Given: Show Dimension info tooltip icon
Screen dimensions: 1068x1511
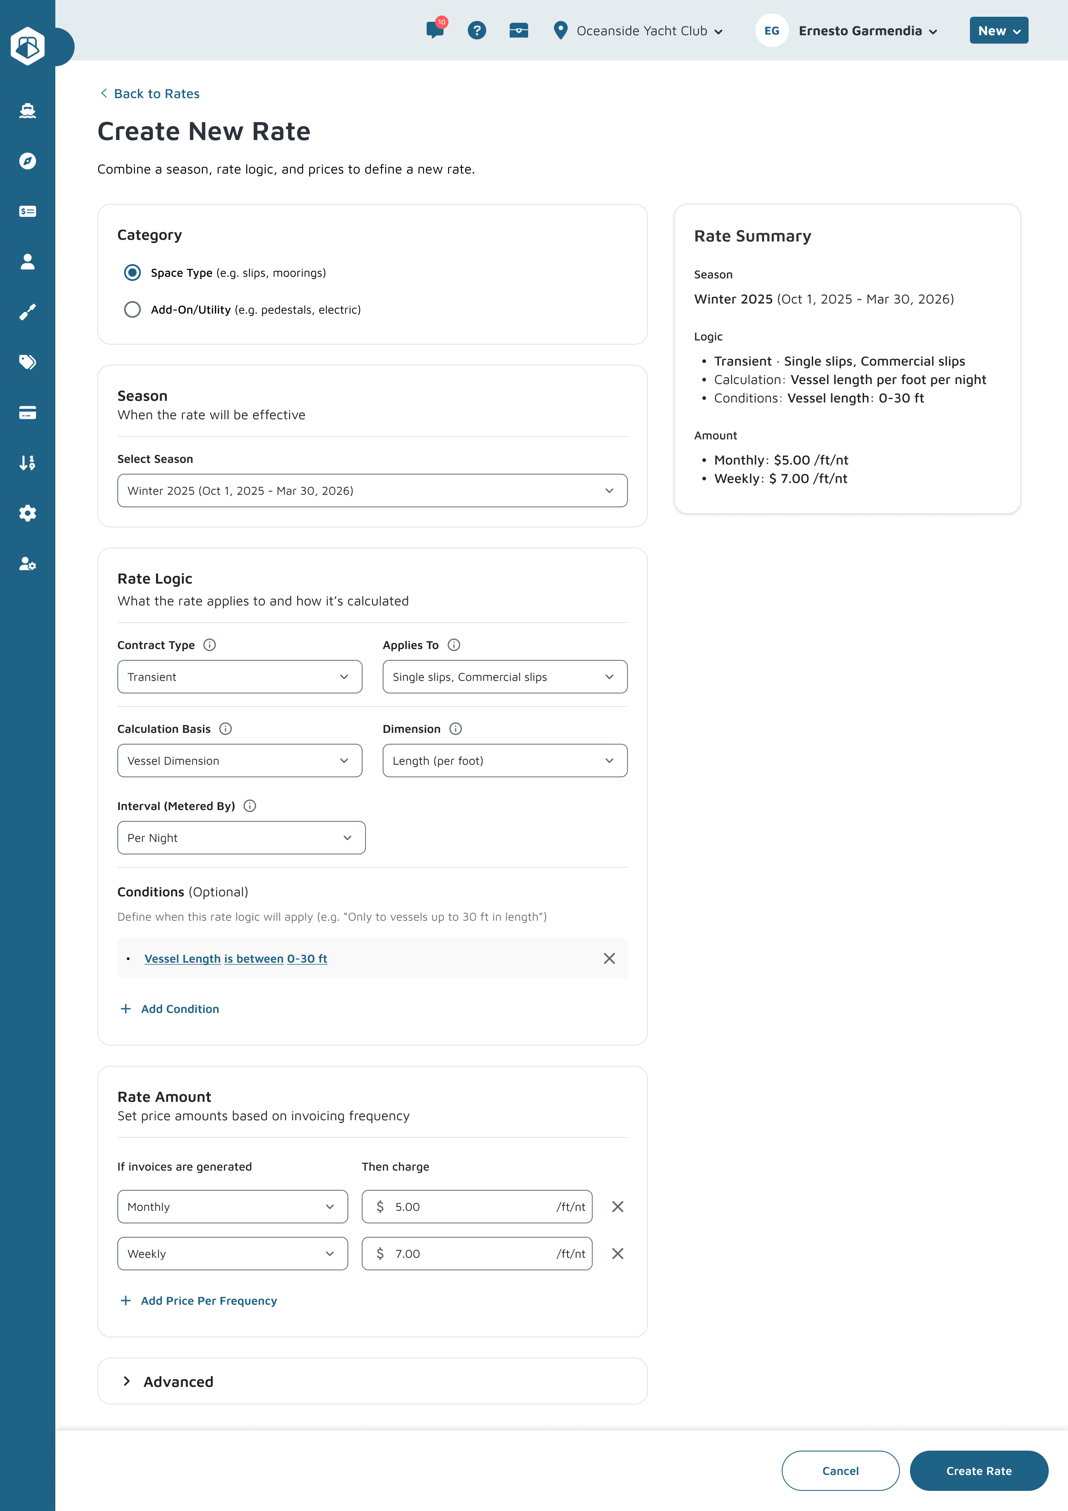Looking at the screenshot, I should pos(455,729).
